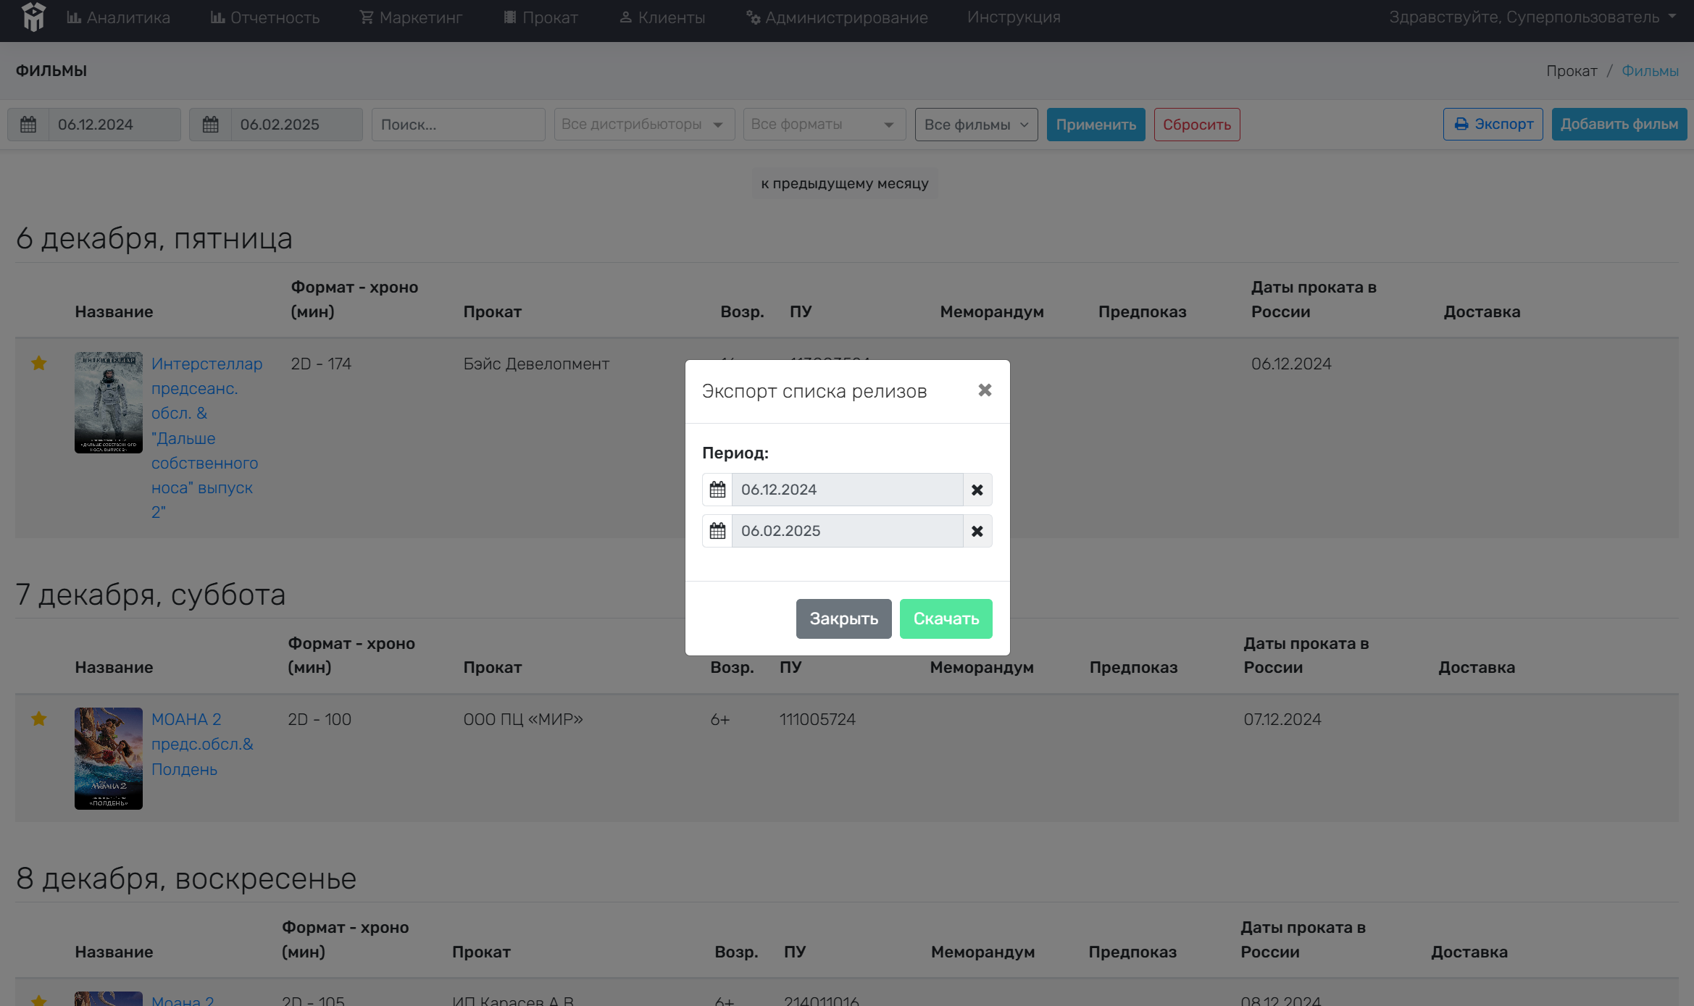Screen dimensions: 1694x1006
Task: Click calendar icon beside filter end date
Action: click(210, 125)
